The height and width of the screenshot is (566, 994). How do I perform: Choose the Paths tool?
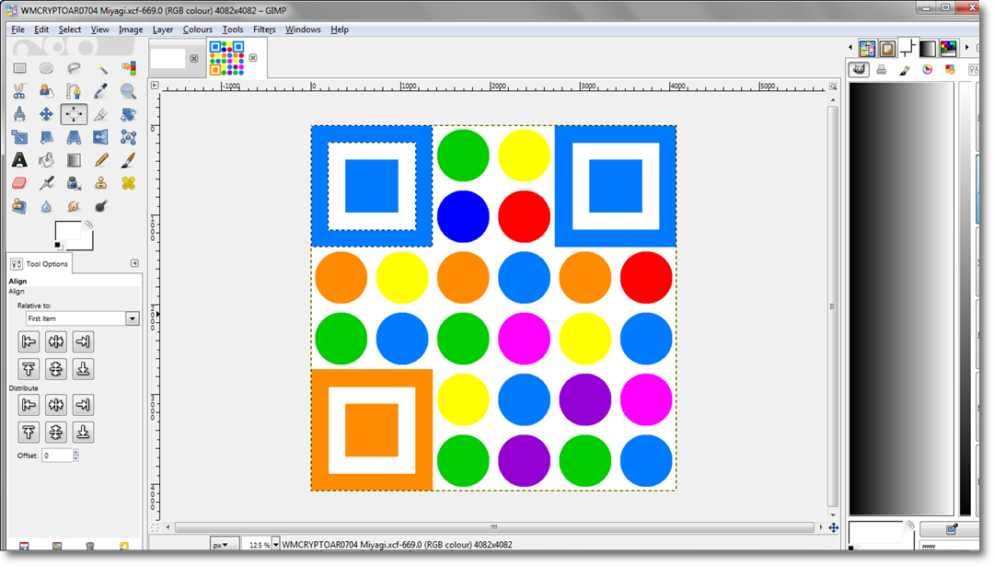coord(74,91)
